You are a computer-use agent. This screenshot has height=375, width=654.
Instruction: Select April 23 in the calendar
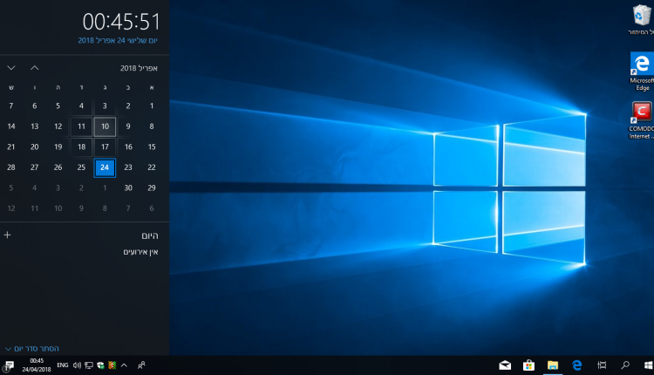[x=128, y=167]
